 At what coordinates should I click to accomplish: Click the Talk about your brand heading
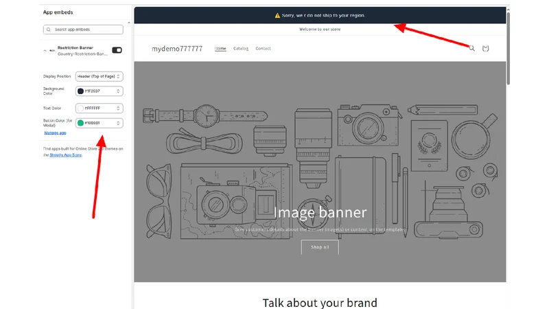pos(320,302)
